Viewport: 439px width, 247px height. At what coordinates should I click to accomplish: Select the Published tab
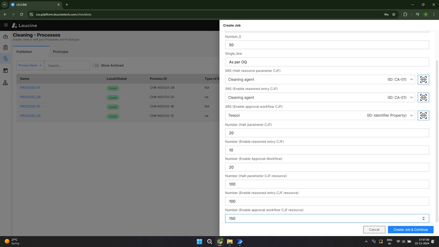24,52
